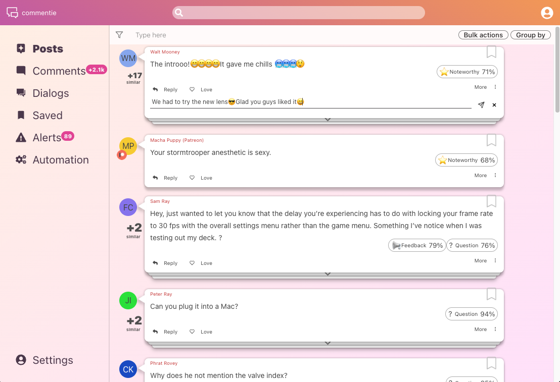Click Feedback 79% tag
The image size is (560, 382).
417,245
